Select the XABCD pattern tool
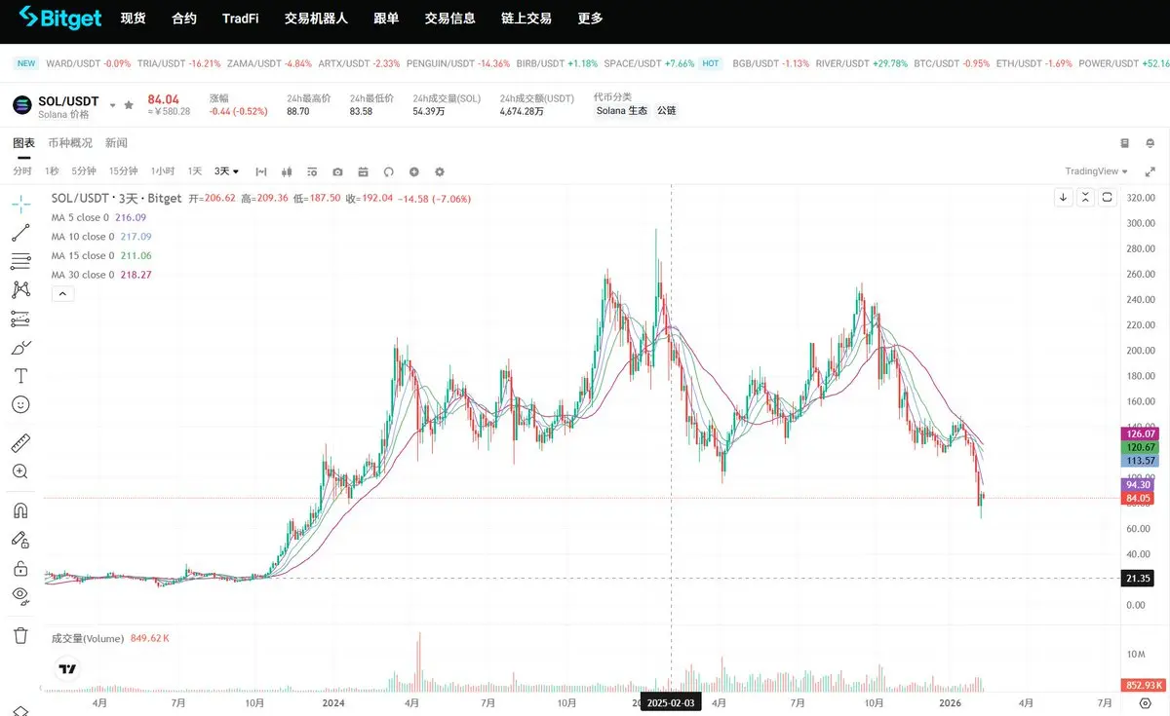This screenshot has width=1170, height=716. [20, 289]
